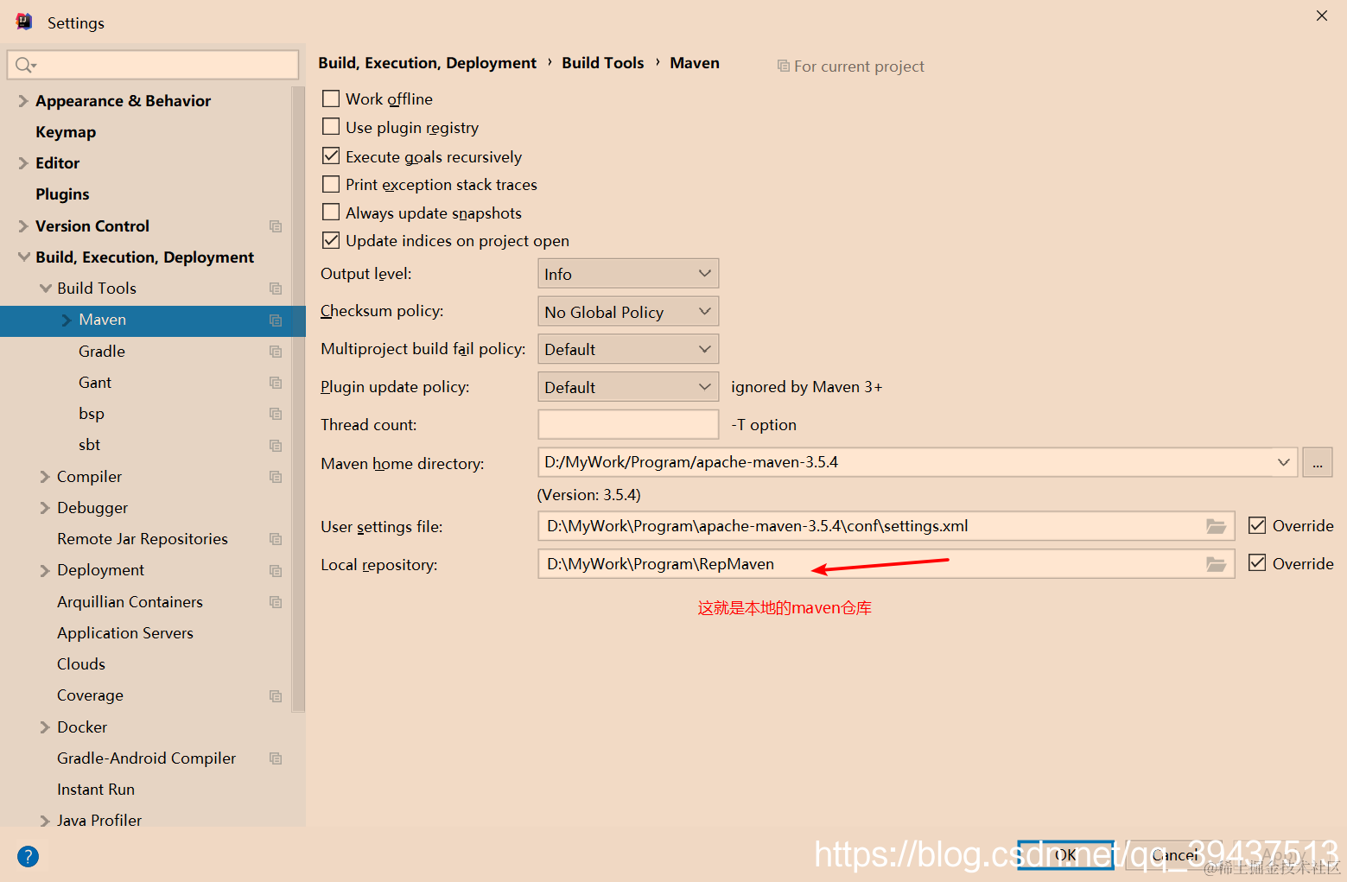
Task: Click the project-level icon next to sbt
Action: click(x=276, y=446)
